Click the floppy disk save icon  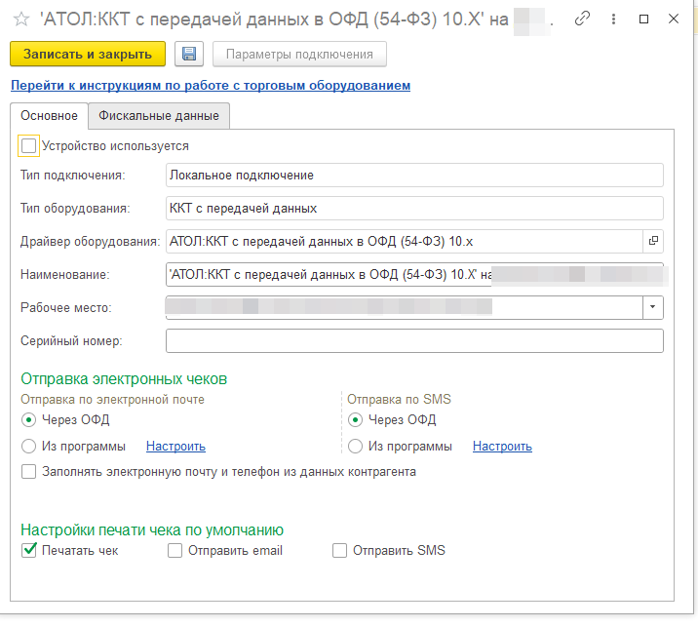(x=189, y=55)
